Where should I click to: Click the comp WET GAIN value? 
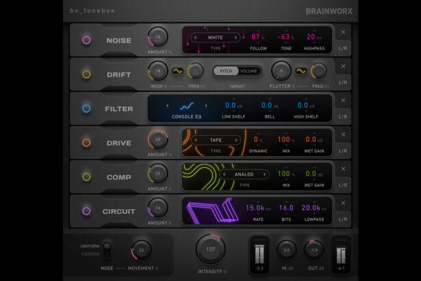point(311,173)
